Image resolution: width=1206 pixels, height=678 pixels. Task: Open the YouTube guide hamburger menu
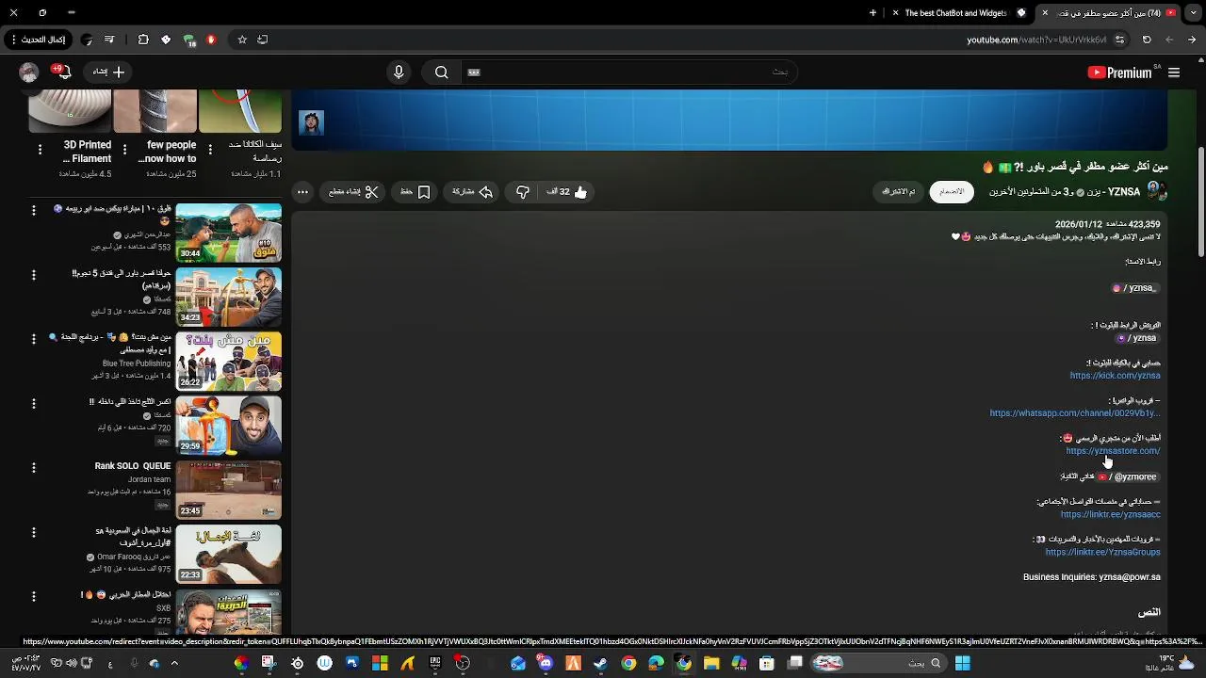[1174, 73]
